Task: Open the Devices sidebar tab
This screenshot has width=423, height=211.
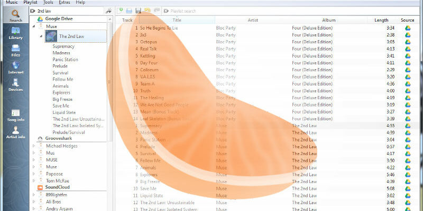Action: point(16,85)
